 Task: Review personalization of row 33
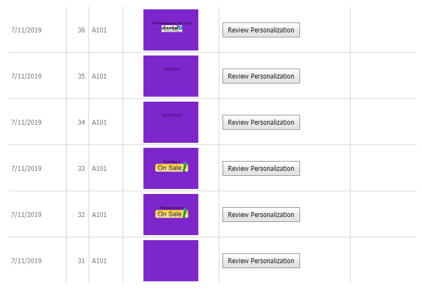click(x=261, y=169)
